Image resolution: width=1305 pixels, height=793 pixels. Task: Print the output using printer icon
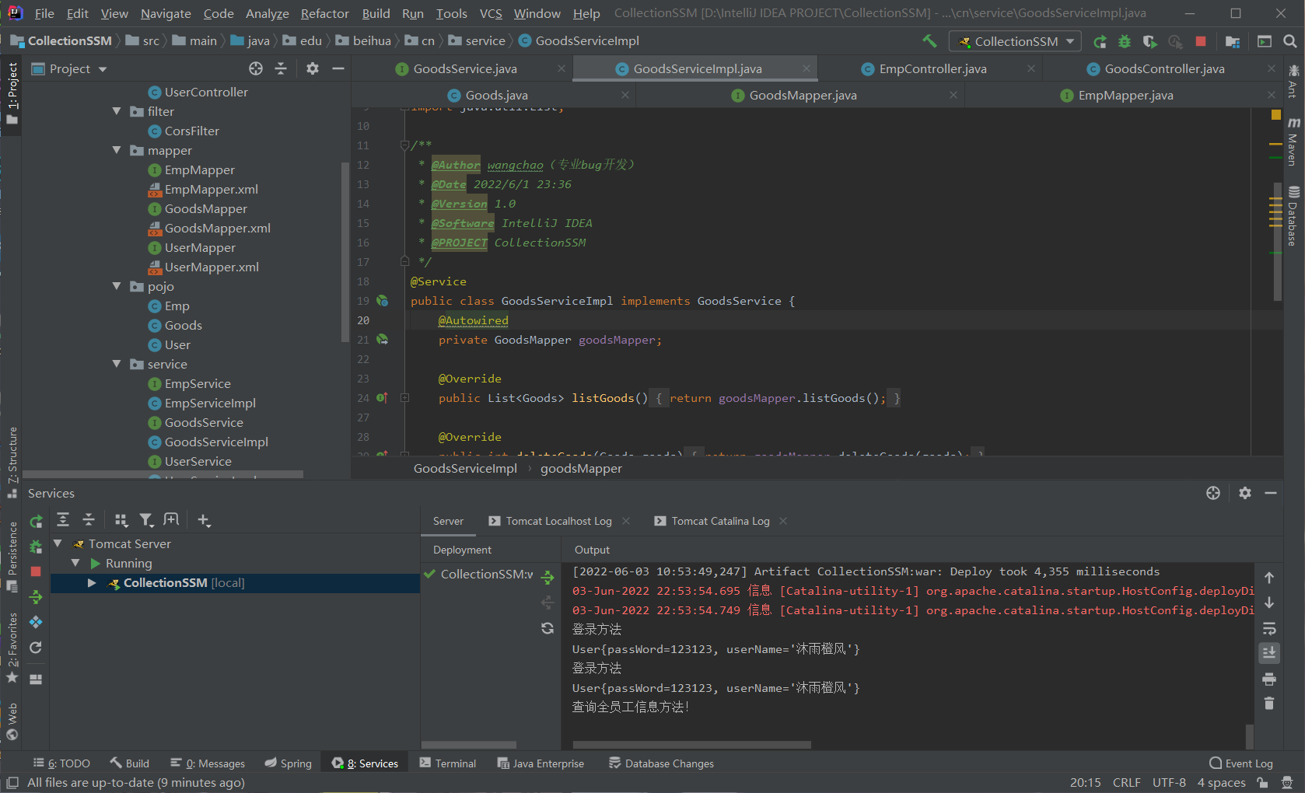point(1269,679)
